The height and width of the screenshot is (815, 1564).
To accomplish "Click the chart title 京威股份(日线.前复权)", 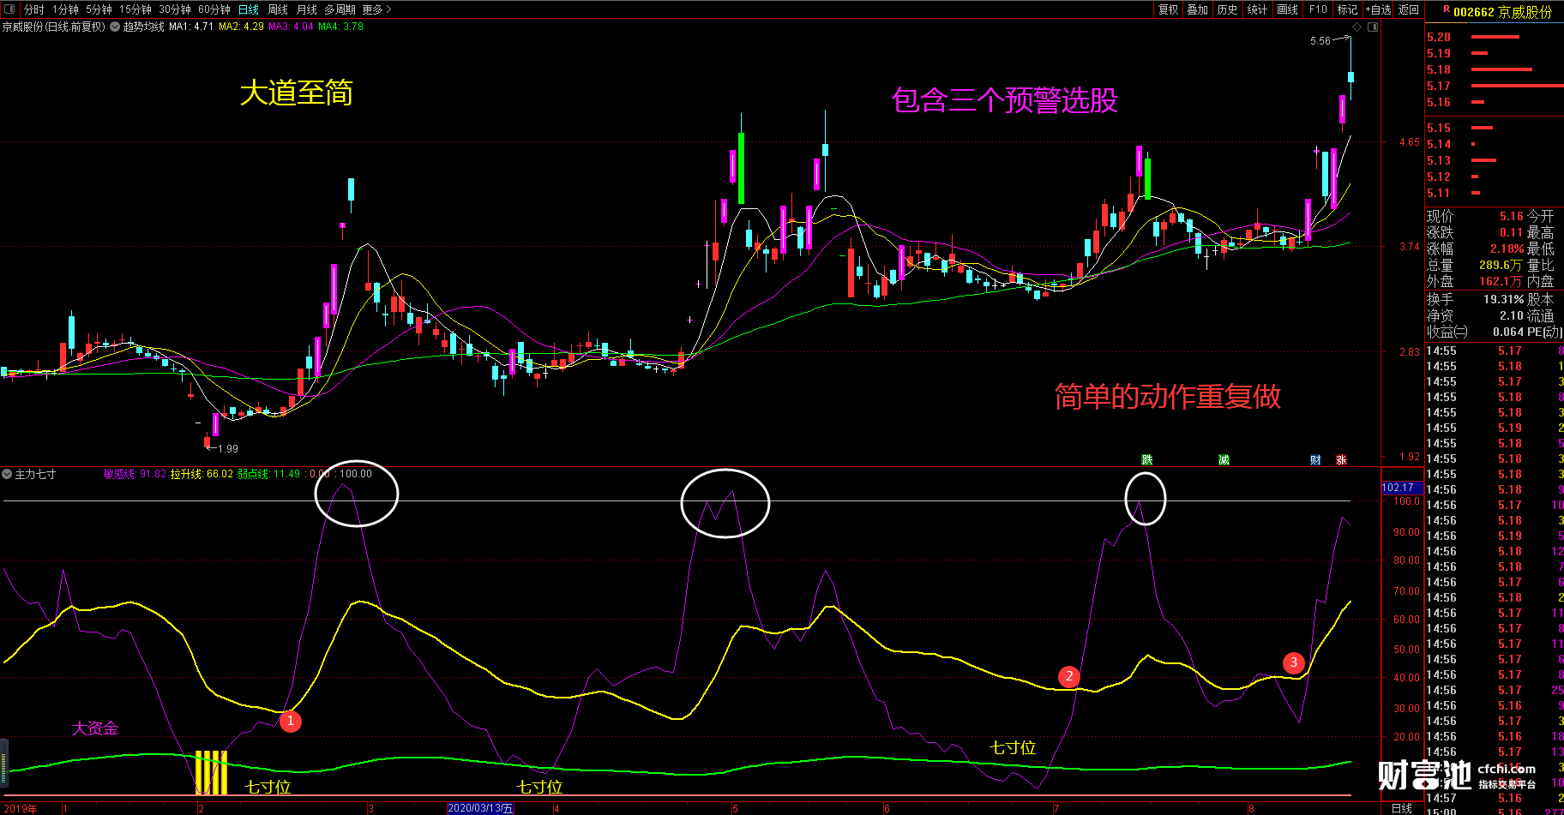I will (x=53, y=27).
